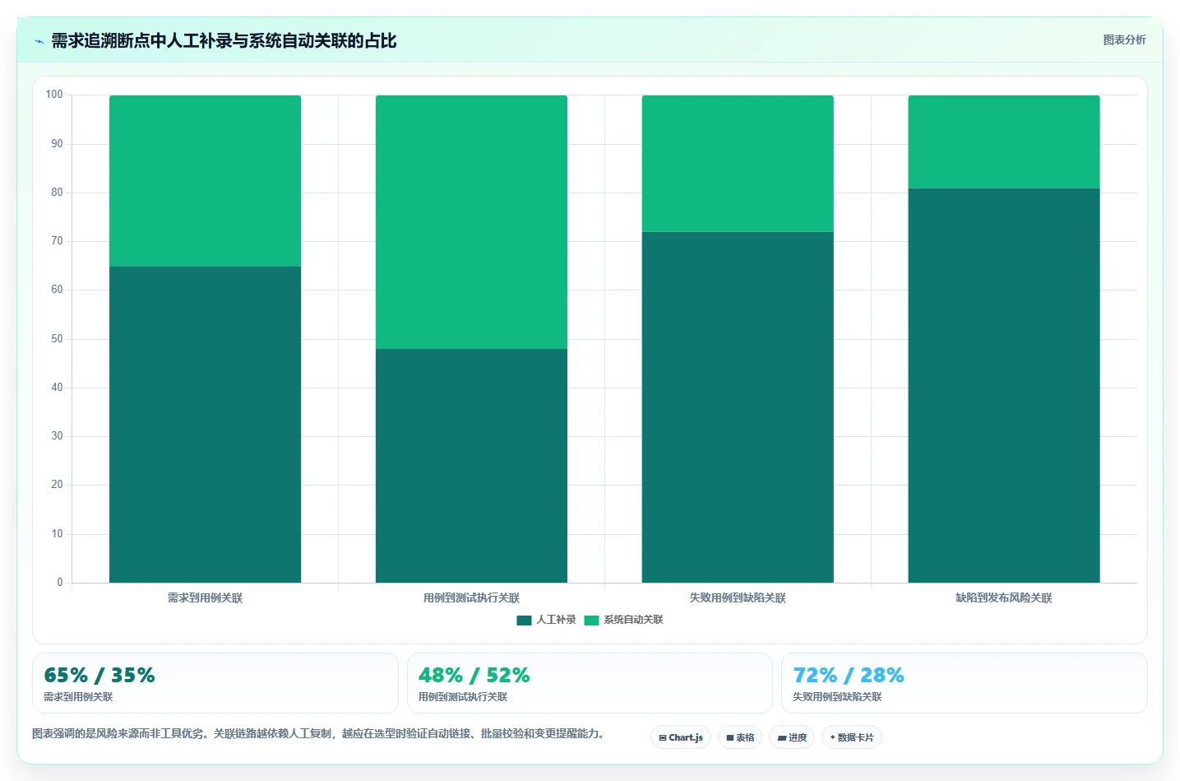Click the dark segment of the 缺陷到发布风险关联 bar
Image resolution: width=1180 pixels, height=781 pixels.
click(x=1004, y=385)
